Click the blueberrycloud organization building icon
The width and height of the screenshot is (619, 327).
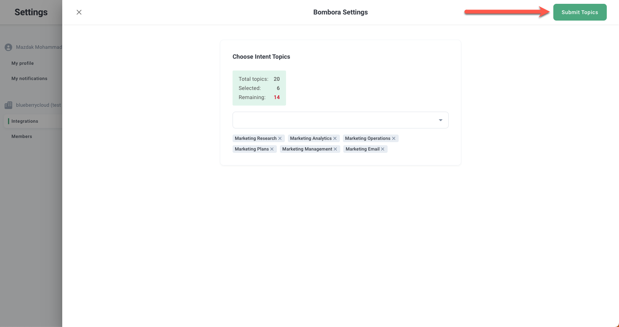pos(8,105)
